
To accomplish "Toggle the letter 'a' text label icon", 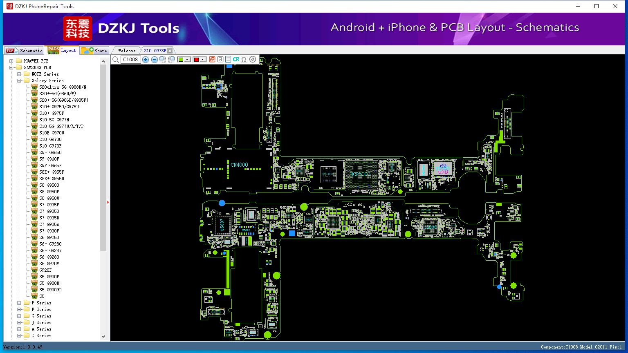I will tap(220, 60).
